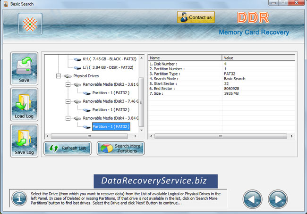
Task: Collapse the Physical Drives node
Action: [x=59, y=76]
